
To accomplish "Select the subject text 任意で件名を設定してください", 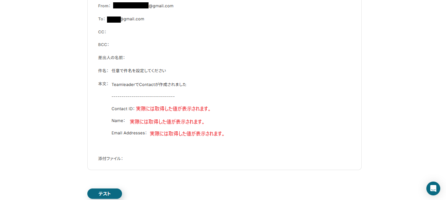I will (x=139, y=71).
